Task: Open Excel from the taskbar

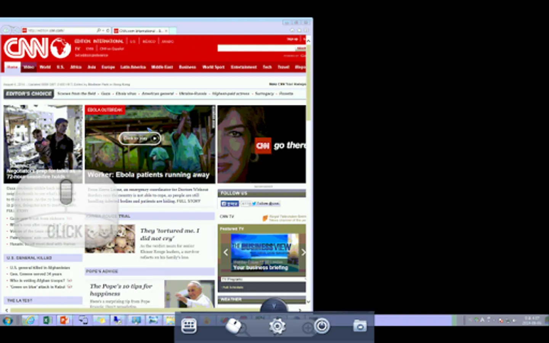Action: pyautogui.click(x=47, y=321)
